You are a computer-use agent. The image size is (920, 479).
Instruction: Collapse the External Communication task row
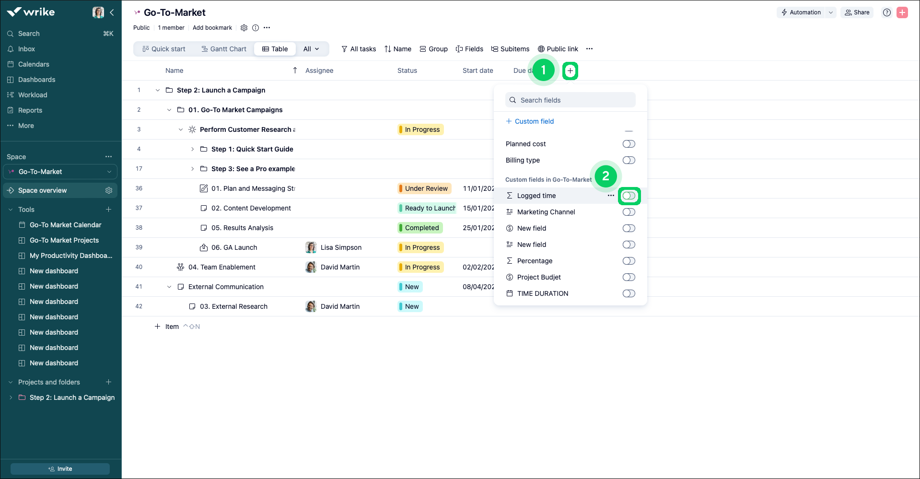tap(169, 287)
